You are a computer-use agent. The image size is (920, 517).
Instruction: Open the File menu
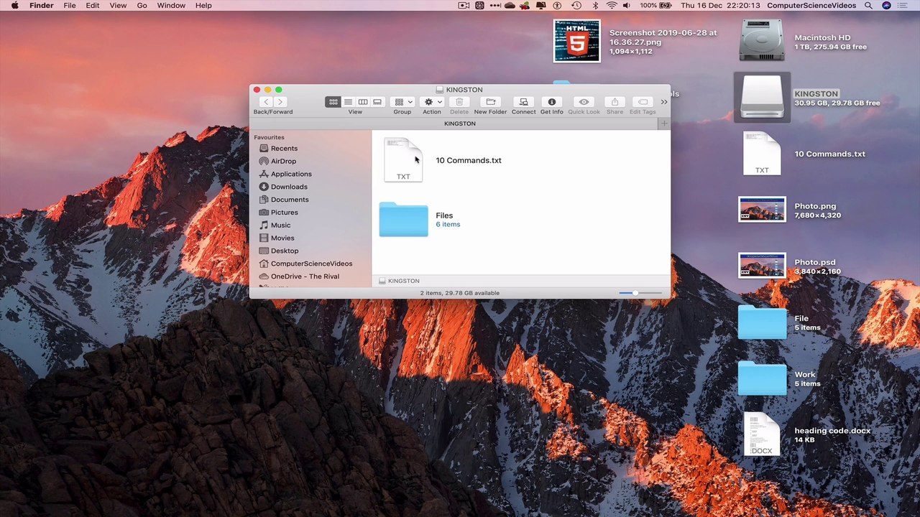tap(70, 5)
